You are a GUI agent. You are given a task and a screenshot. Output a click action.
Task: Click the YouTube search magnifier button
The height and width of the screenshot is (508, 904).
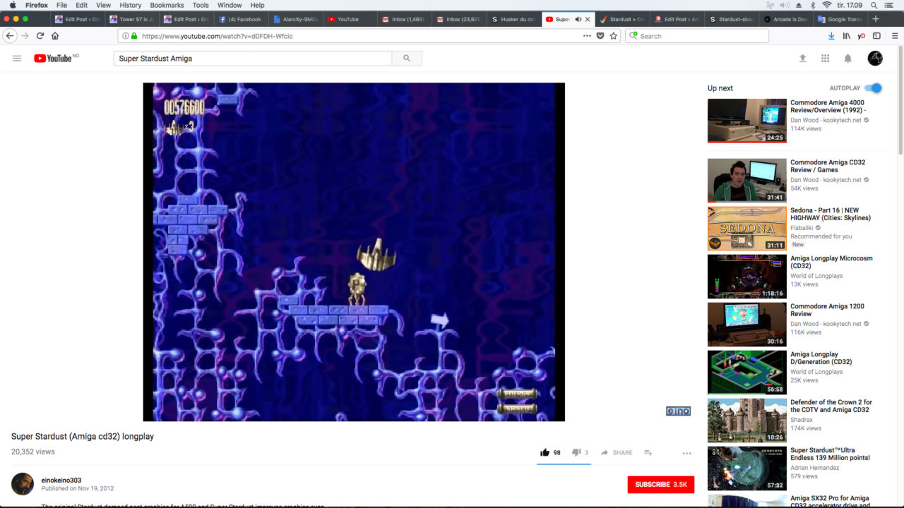[407, 59]
